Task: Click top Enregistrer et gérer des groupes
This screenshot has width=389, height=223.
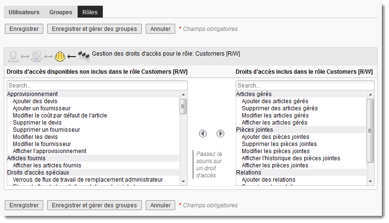Action: (94, 29)
